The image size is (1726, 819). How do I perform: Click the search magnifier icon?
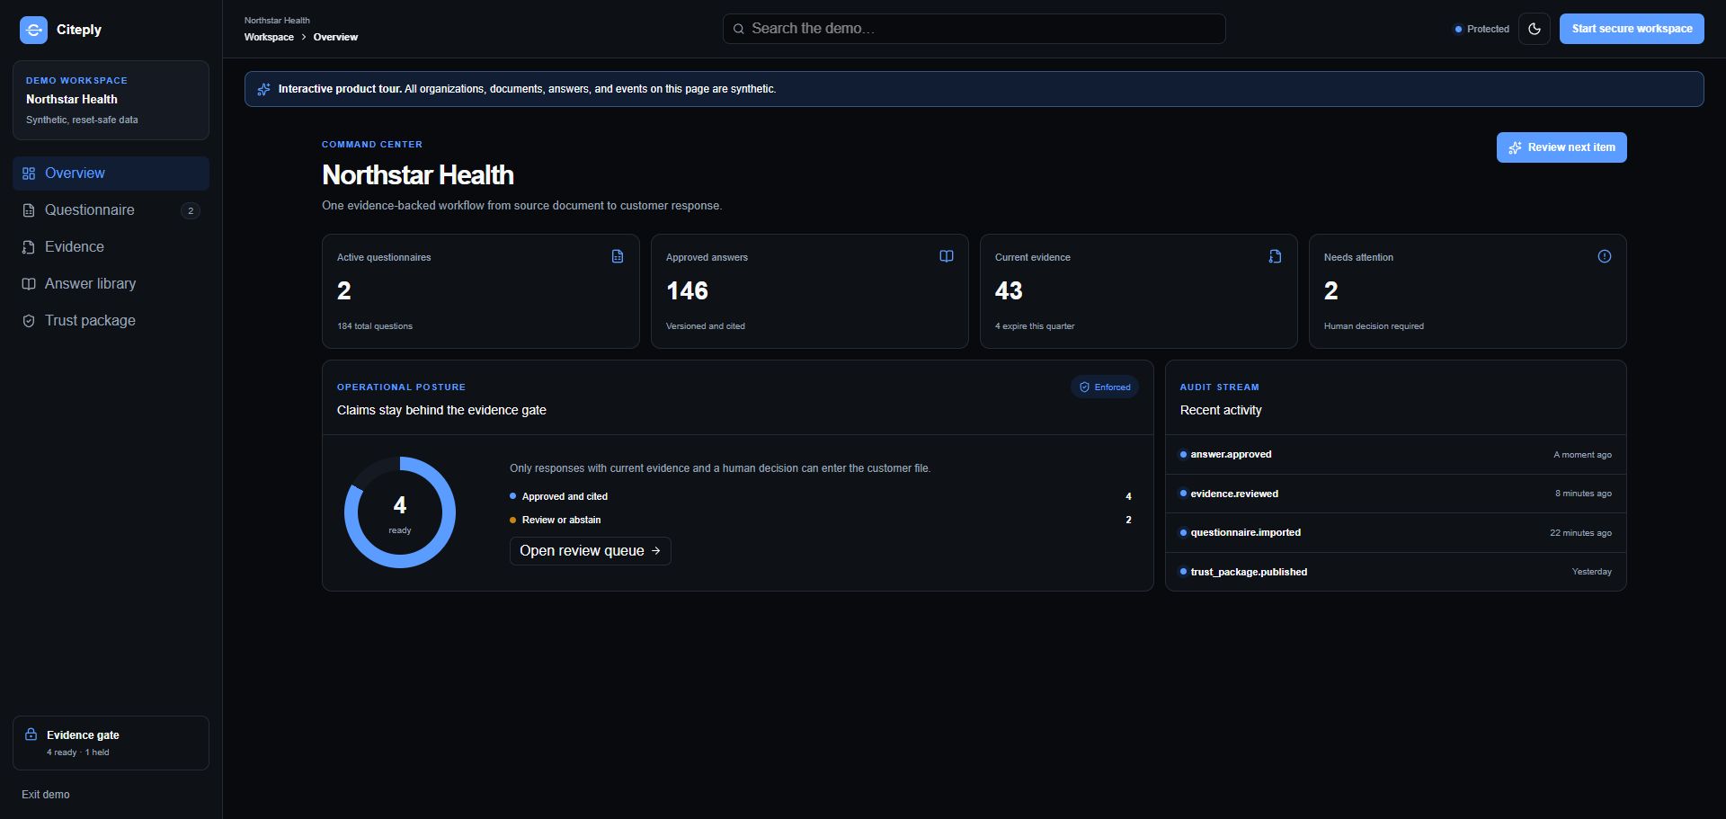click(x=738, y=29)
